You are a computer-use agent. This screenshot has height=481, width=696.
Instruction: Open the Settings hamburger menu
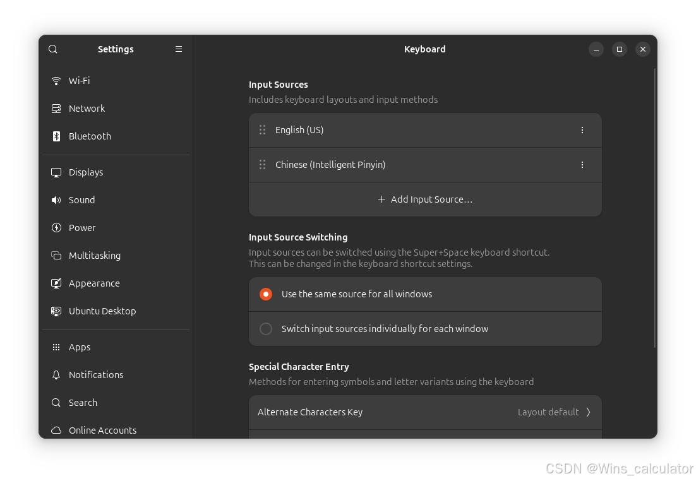coord(179,49)
